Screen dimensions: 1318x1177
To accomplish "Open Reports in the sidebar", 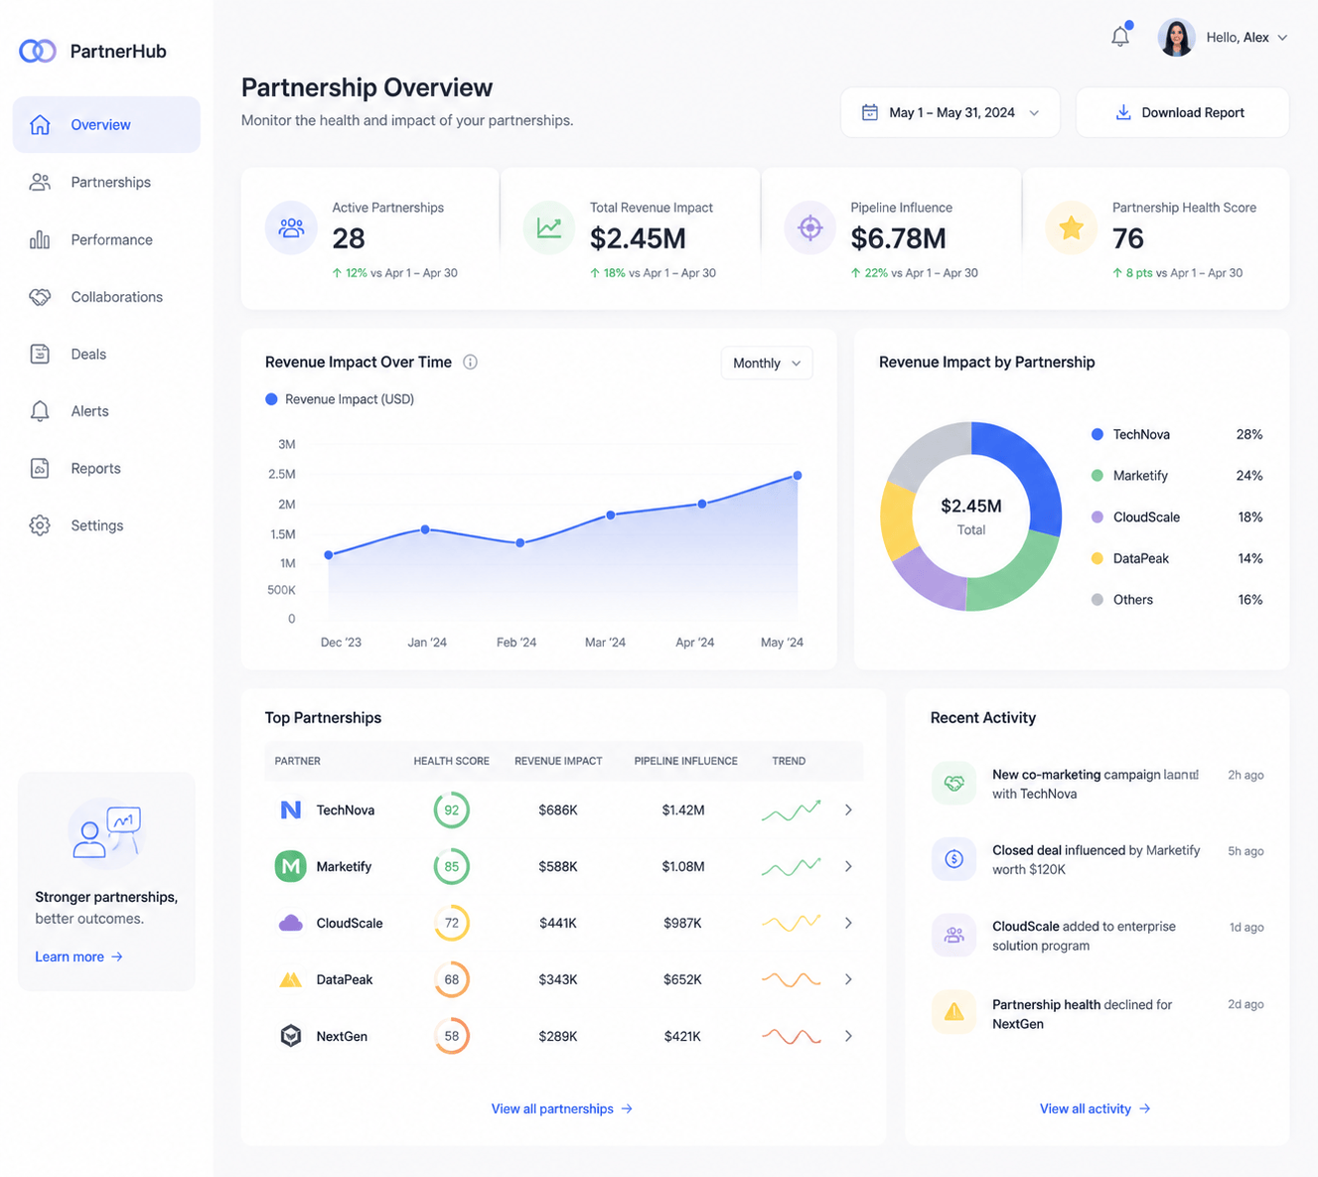I will [x=106, y=469].
